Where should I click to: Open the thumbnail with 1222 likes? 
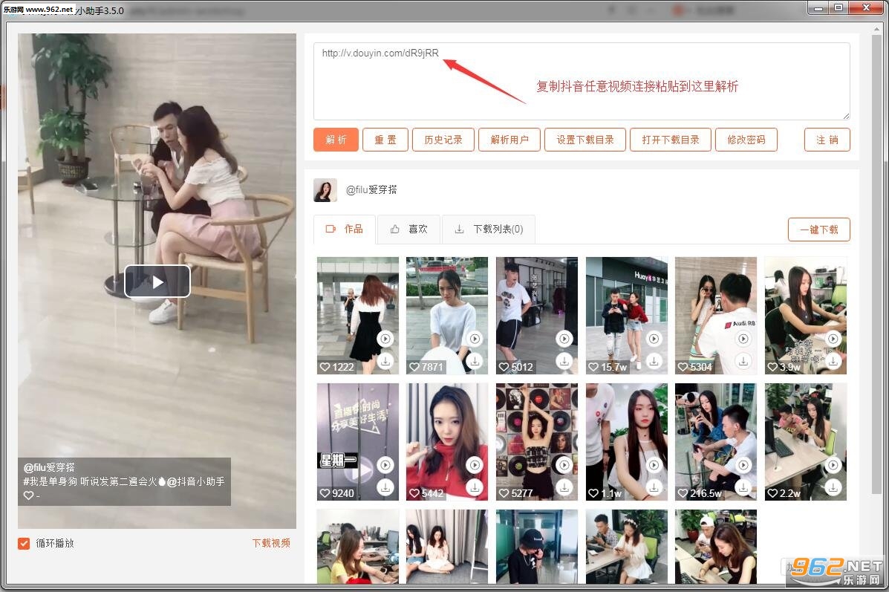[x=358, y=315]
